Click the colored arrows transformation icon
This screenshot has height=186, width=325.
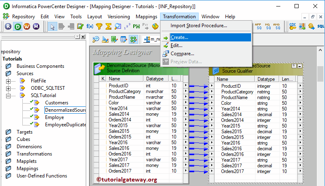click(x=302, y=26)
